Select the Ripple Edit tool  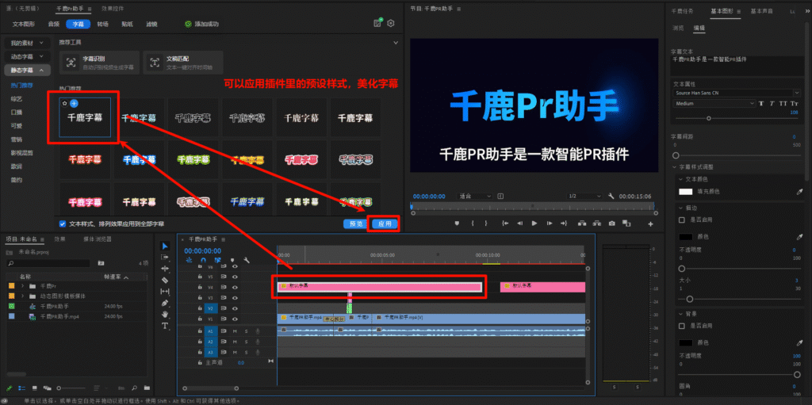pyautogui.click(x=165, y=269)
